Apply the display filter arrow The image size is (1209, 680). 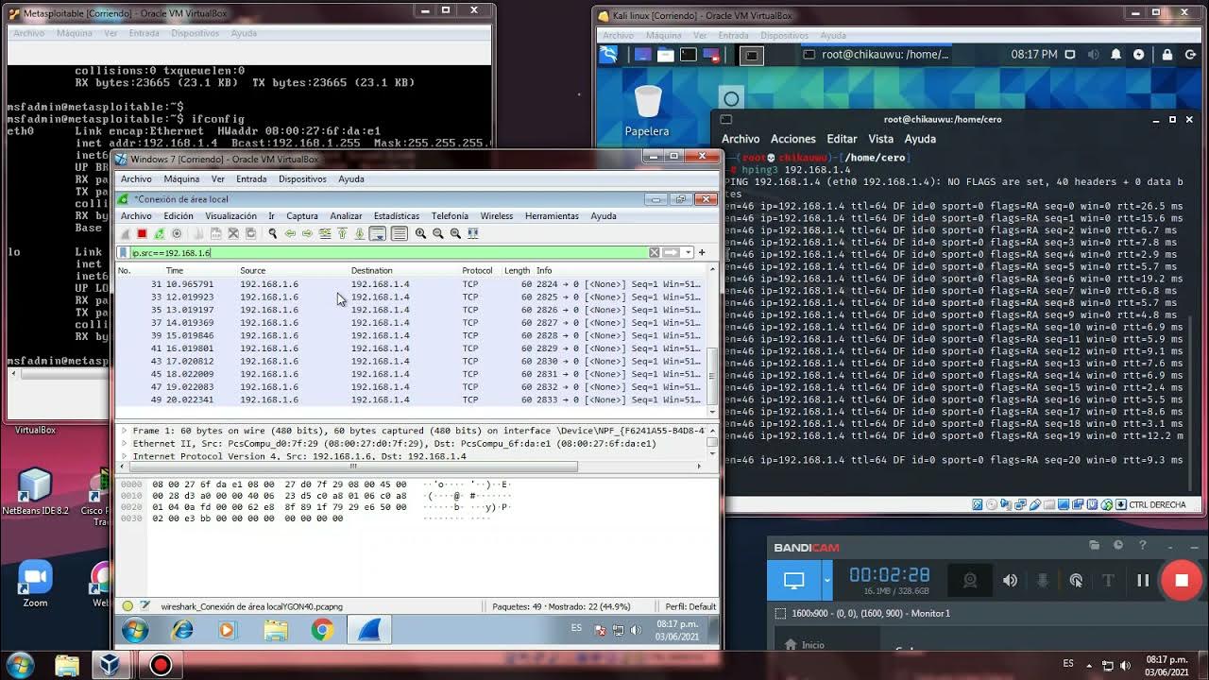(x=671, y=252)
